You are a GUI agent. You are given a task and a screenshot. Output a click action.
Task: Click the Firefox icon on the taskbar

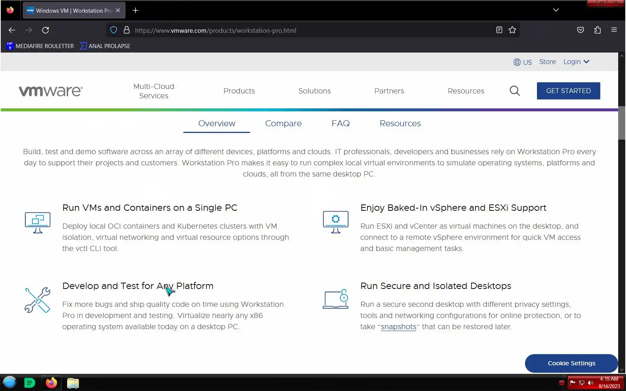point(51,383)
